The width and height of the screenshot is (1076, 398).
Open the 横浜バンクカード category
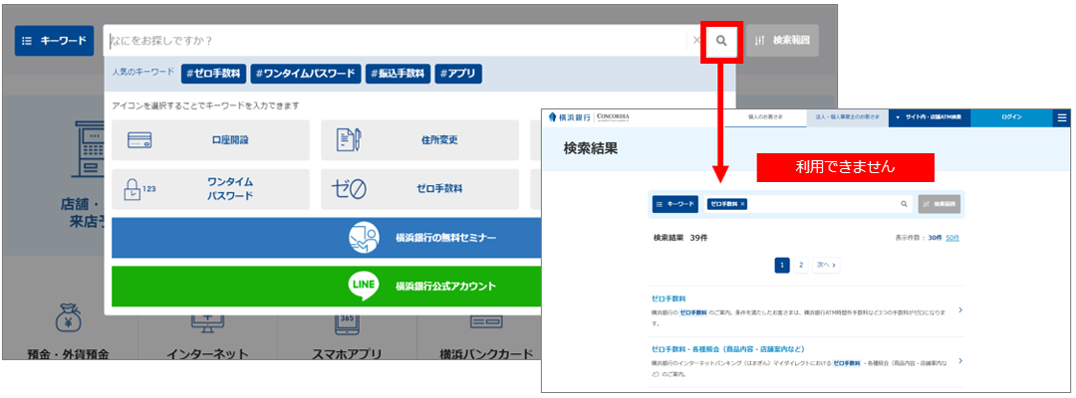(486, 337)
